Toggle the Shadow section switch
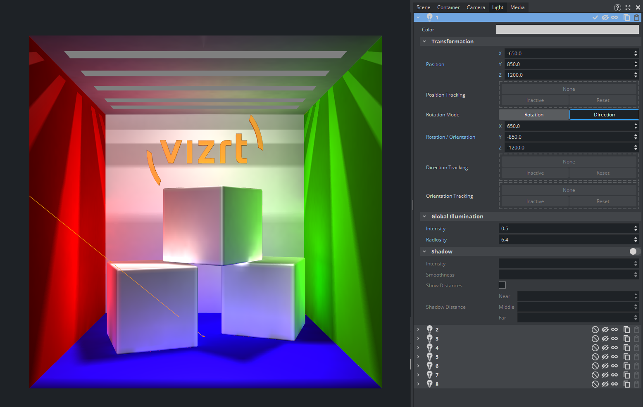Viewport: 643px width, 407px height. [634, 251]
